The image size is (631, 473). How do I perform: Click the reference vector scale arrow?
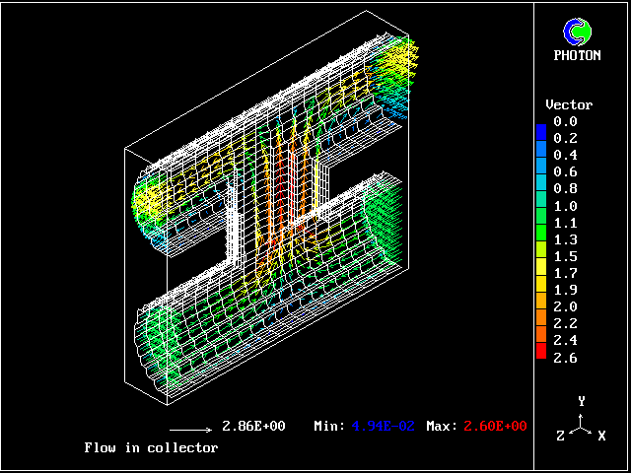click(x=190, y=430)
